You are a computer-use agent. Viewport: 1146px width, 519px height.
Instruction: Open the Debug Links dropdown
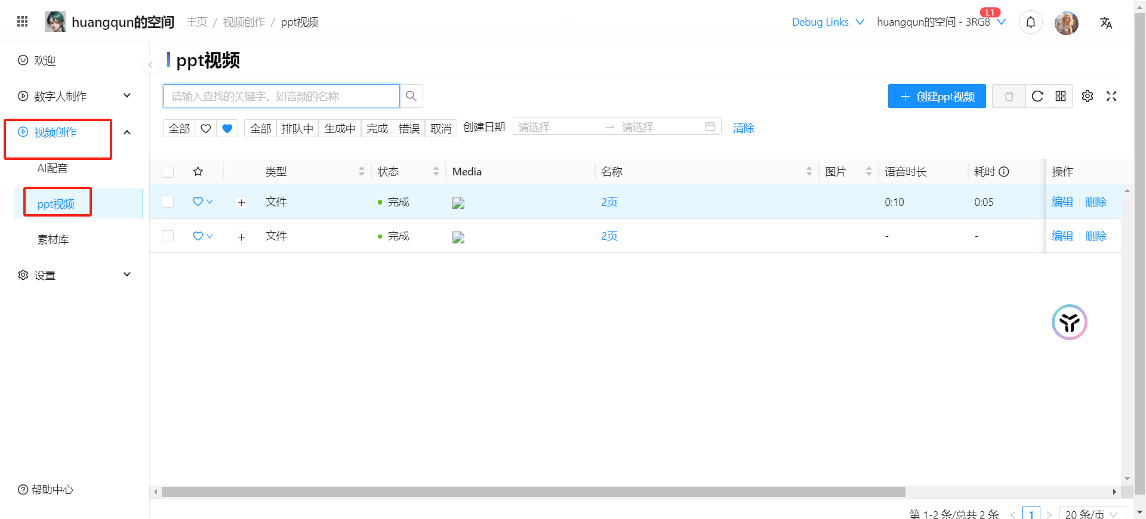pyautogui.click(x=827, y=22)
